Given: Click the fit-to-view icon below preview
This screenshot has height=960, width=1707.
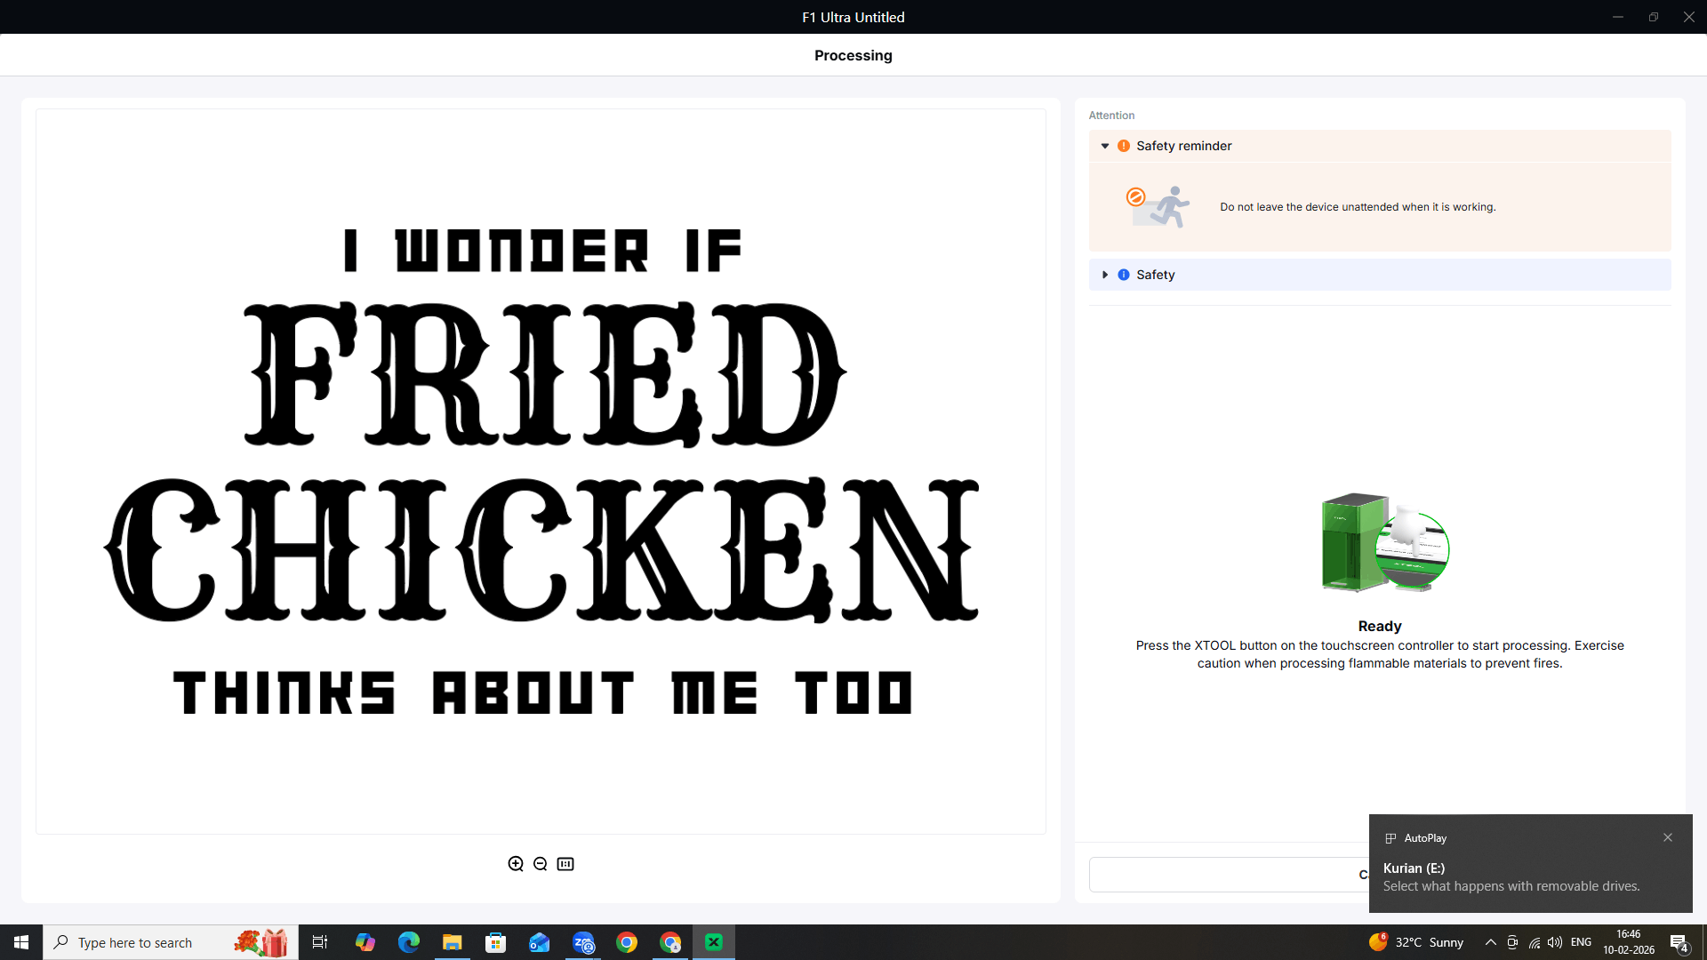Looking at the screenshot, I should (x=565, y=864).
